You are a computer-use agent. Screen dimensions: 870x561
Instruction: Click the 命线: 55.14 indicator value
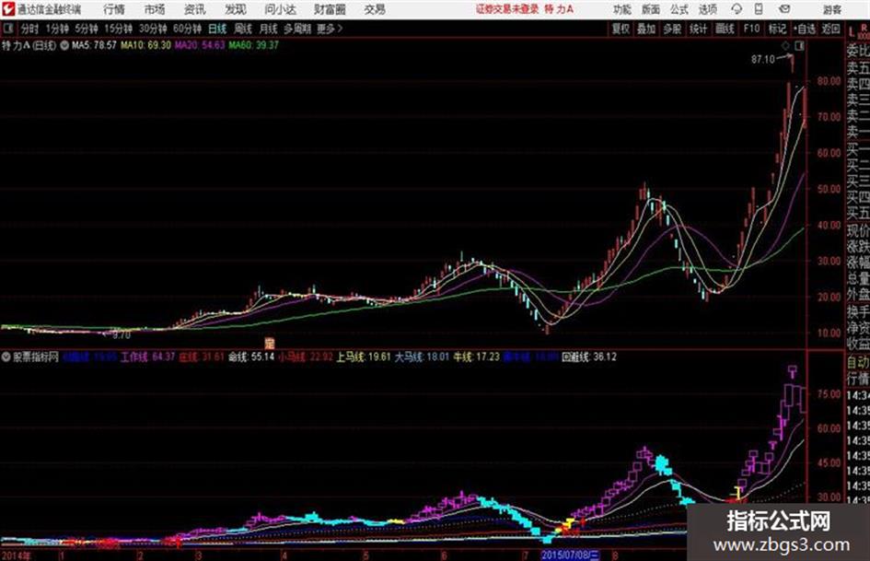click(x=251, y=357)
